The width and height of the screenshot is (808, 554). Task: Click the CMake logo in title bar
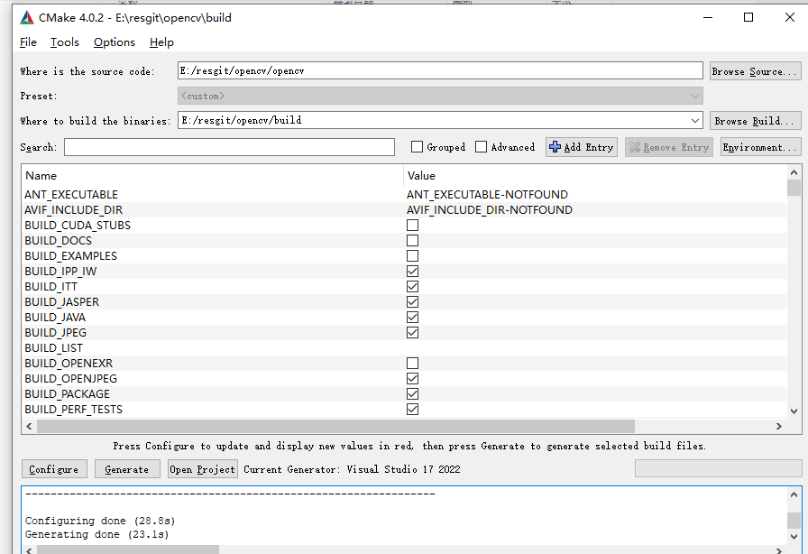[27, 18]
